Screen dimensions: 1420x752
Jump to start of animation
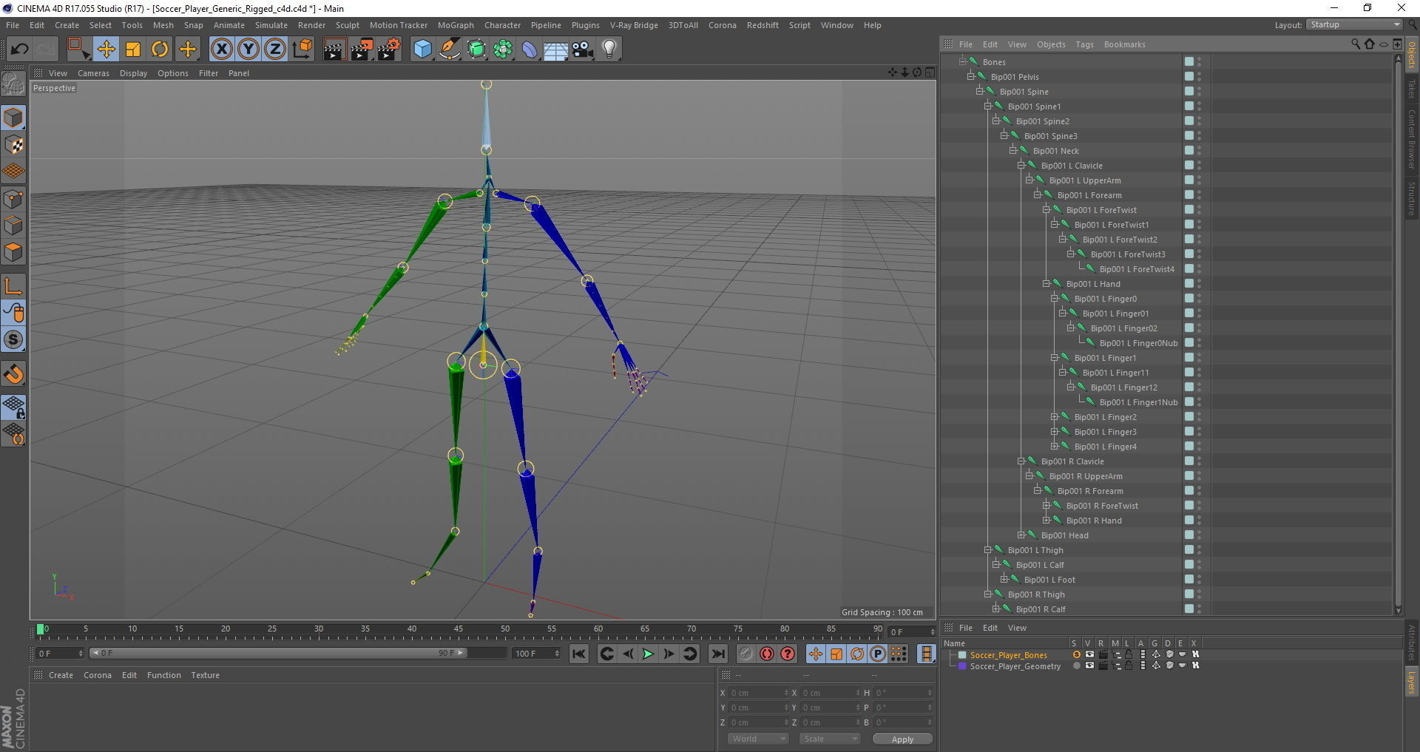click(579, 654)
